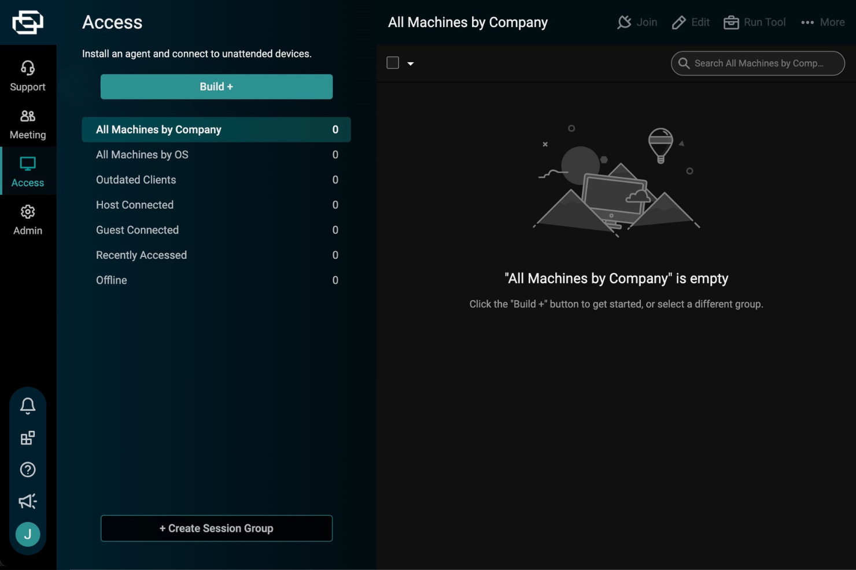The width and height of the screenshot is (856, 570).
Task: Open the extensions blocks icon
Action: (28, 438)
